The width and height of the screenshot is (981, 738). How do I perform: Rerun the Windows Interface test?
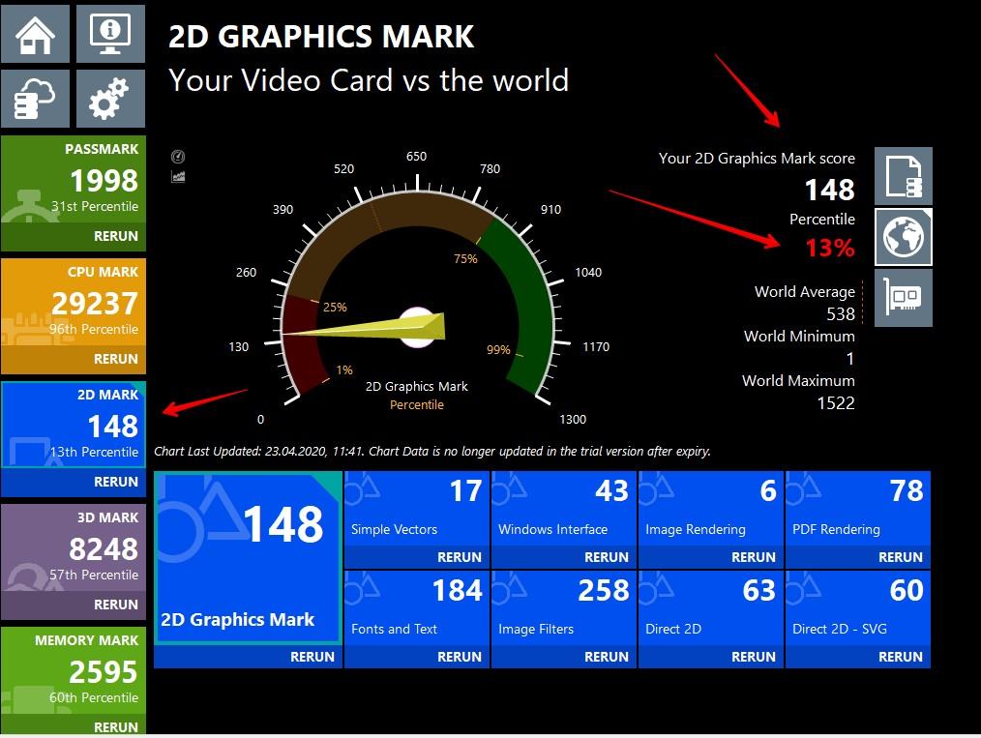click(607, 557)
